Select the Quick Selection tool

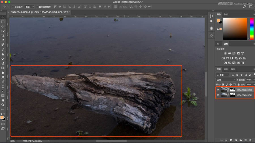click(x=3, y=31)
